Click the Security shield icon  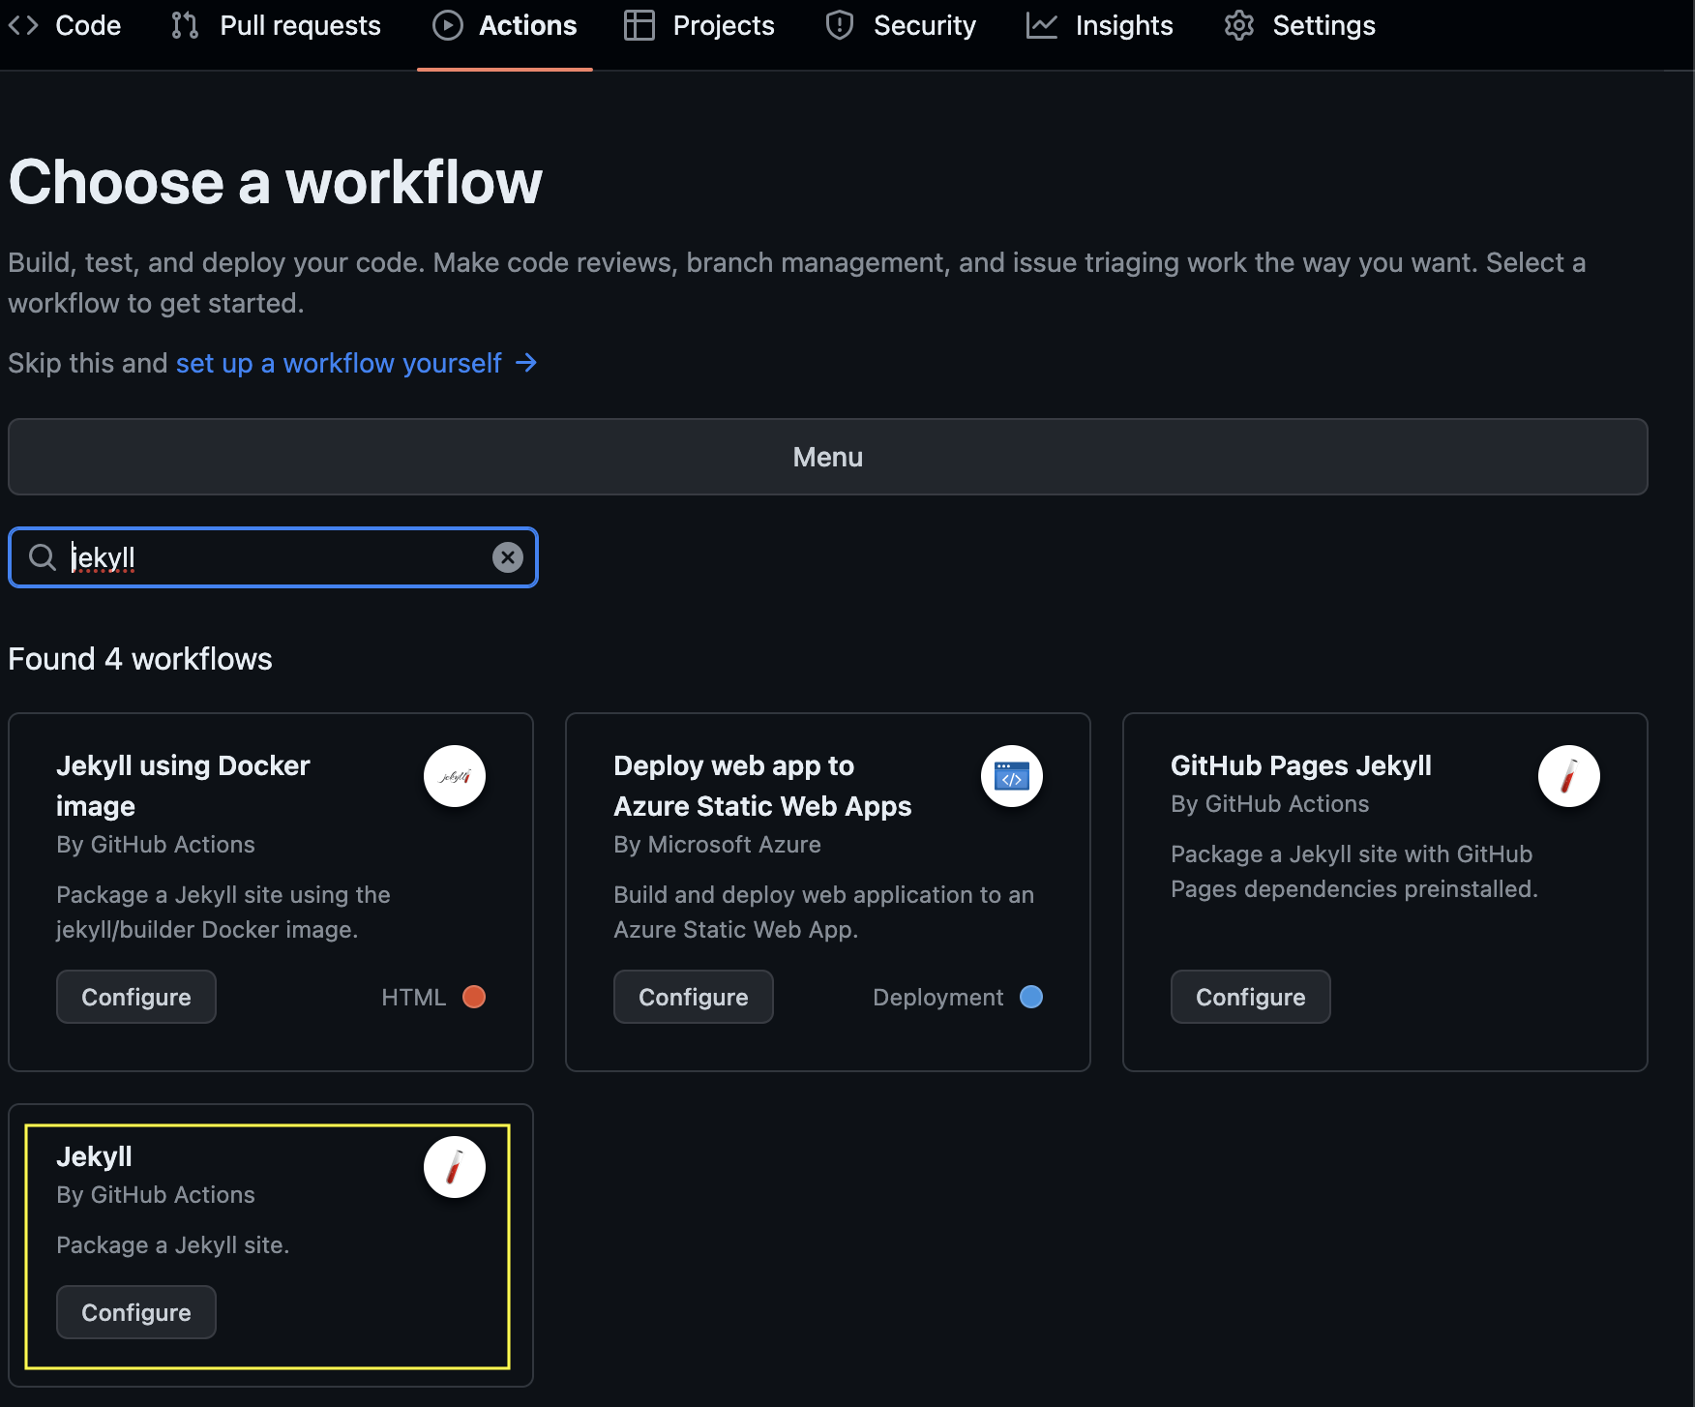click(x=840, y=26)
